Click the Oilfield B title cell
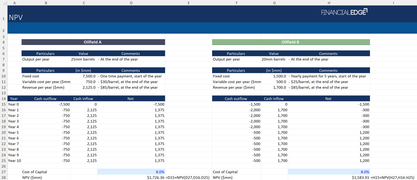This screenshot has height=180, width=417. 290,42
